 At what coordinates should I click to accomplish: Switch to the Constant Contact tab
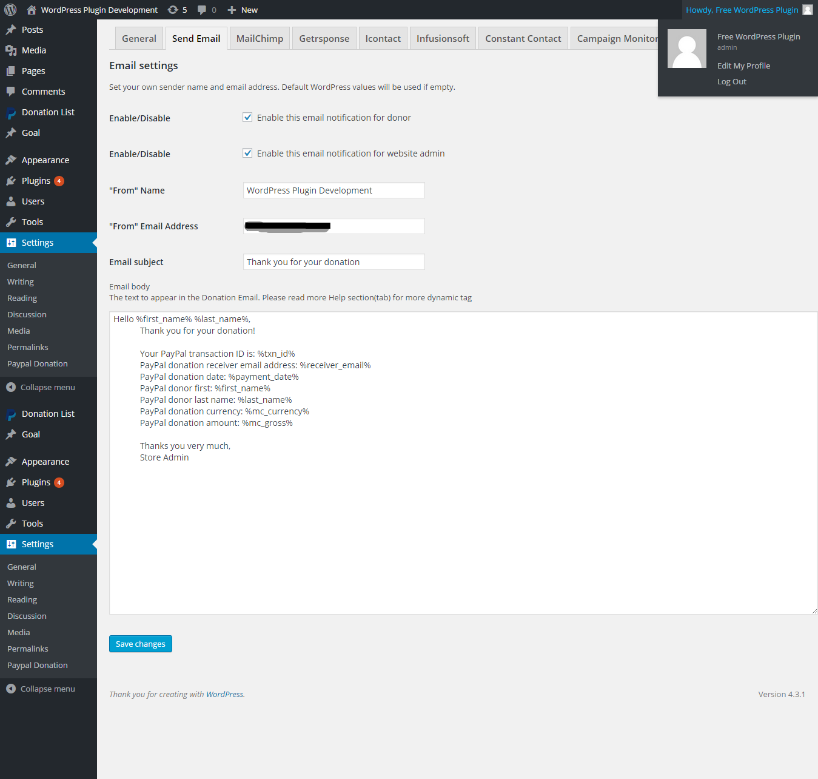523,38
